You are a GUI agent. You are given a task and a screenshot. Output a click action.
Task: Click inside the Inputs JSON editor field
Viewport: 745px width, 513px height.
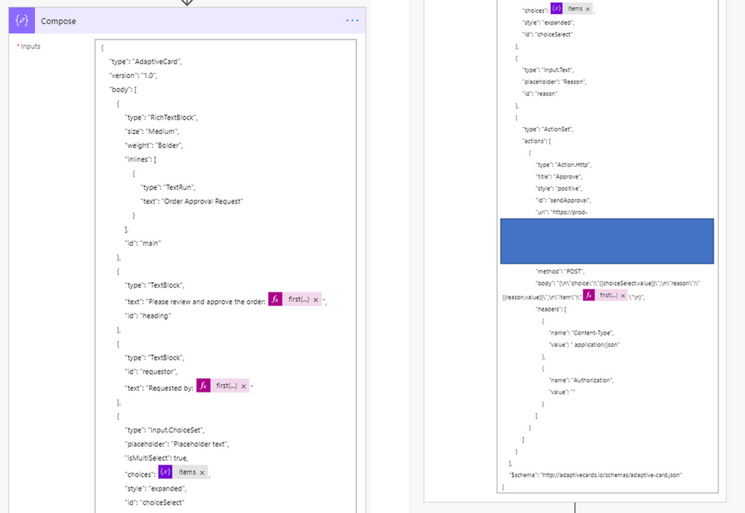(x=223, y=223)
